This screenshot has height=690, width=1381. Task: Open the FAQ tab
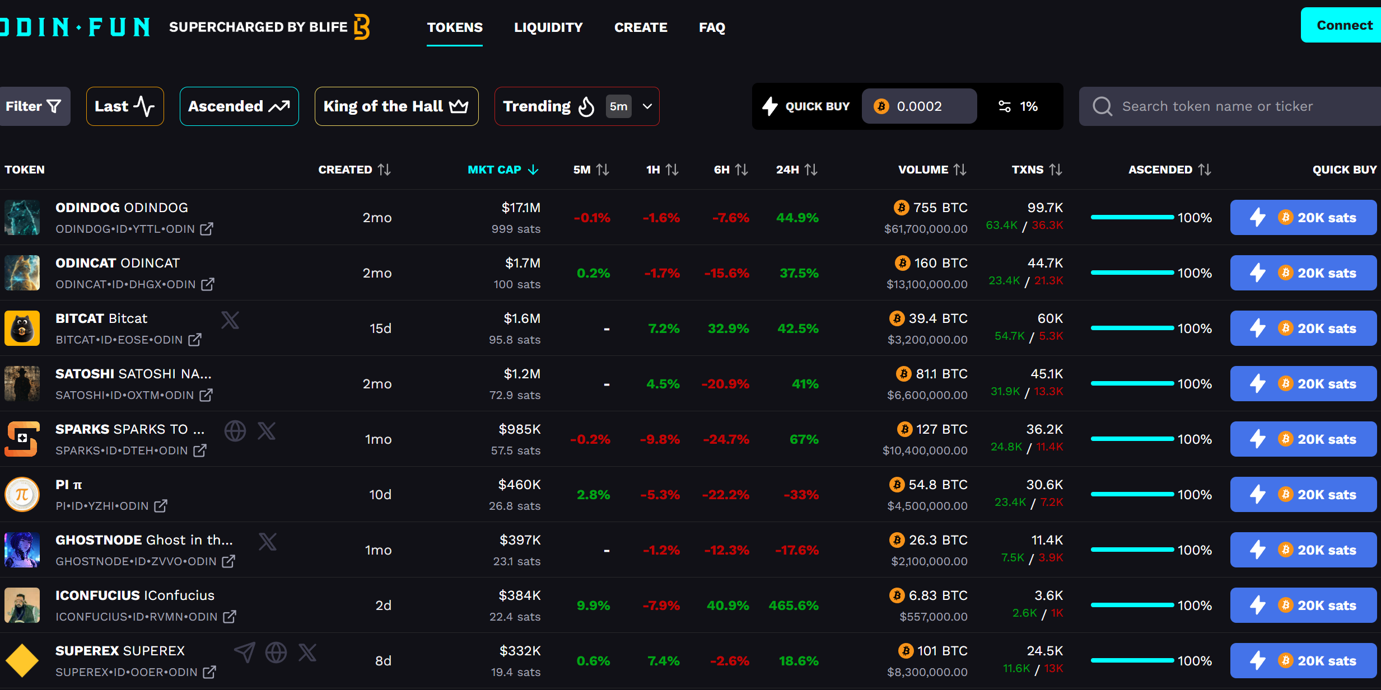pyautogui.click(x=712, y=27)
